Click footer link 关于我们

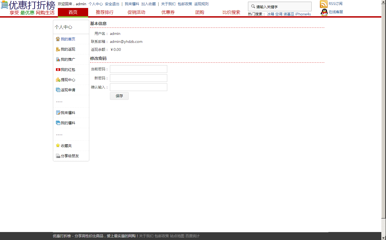tap(146, 236)
